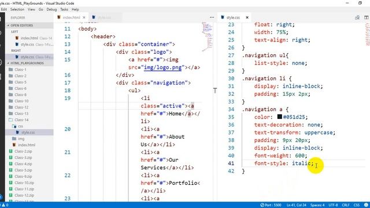Open the View menu

click(x=31, y=9)
